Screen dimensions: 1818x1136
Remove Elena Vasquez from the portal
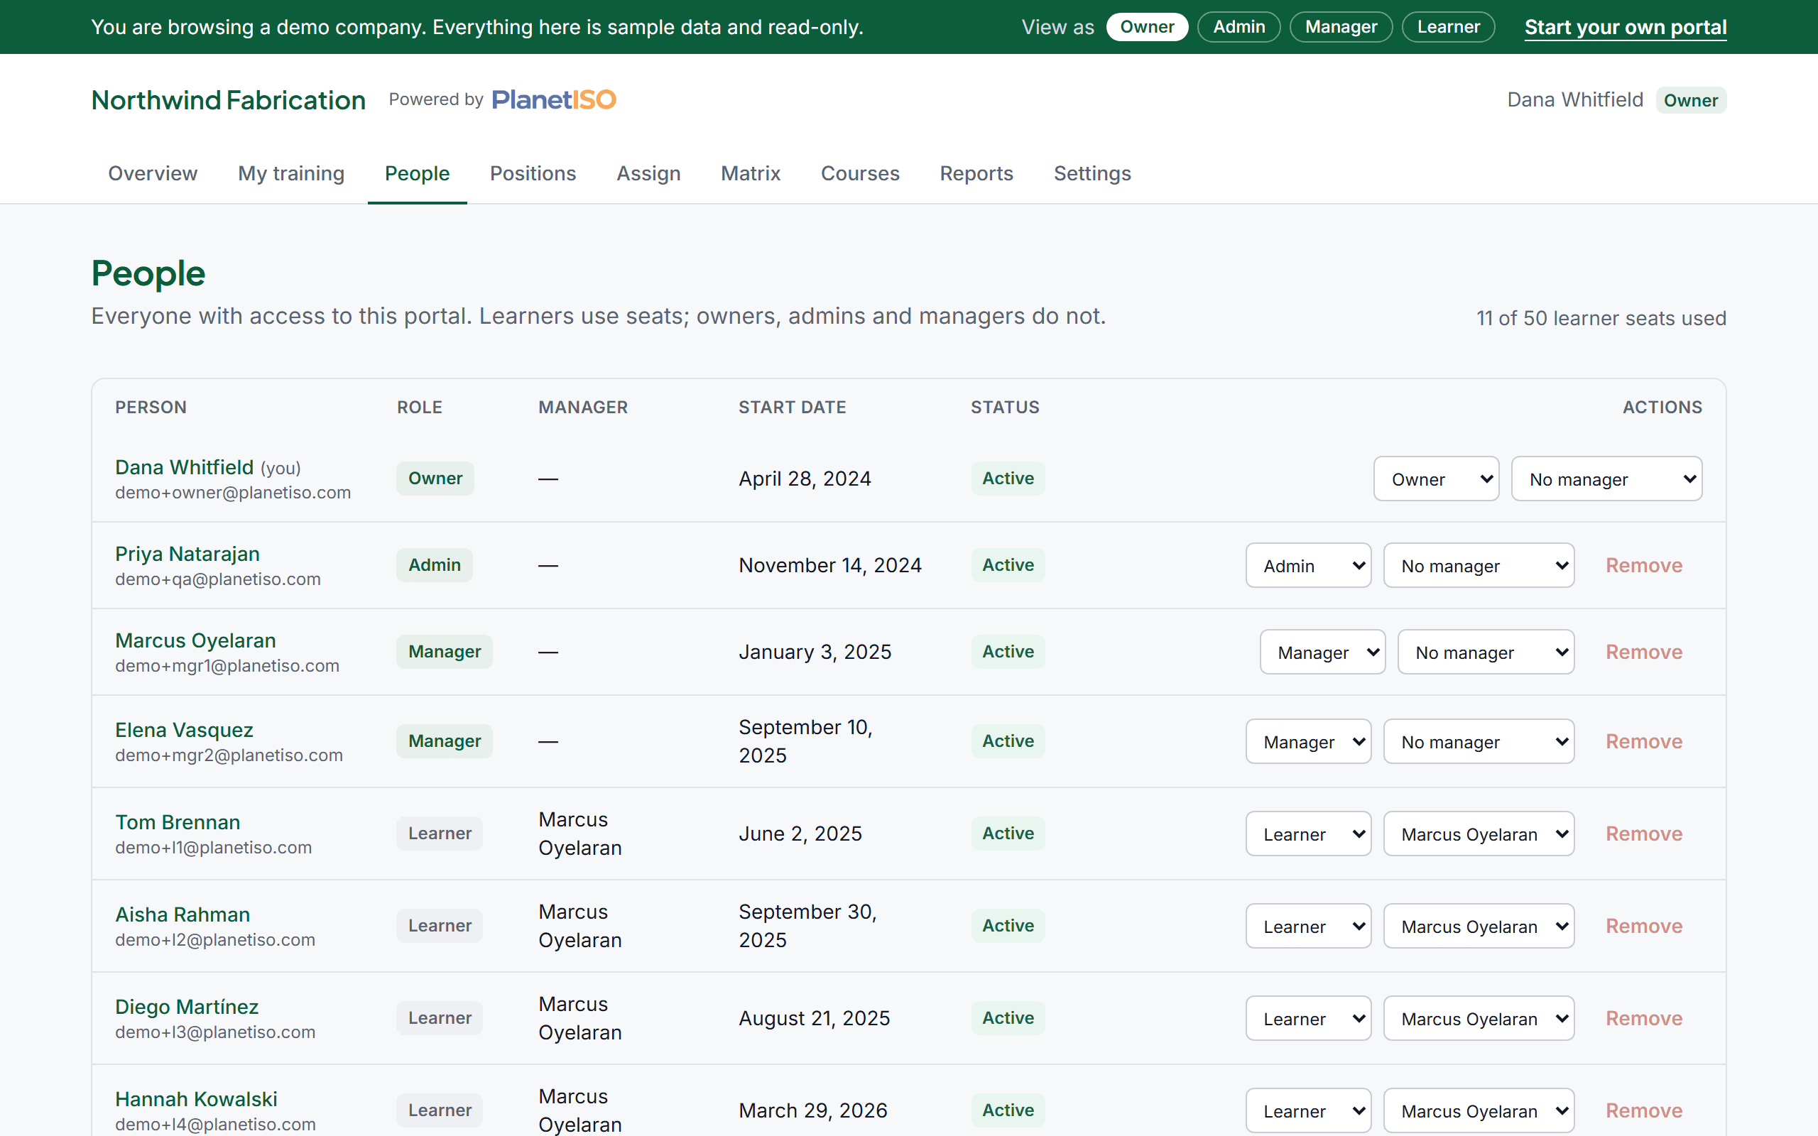[1644, 741]
